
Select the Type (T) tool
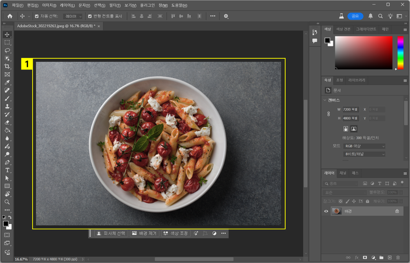[7, 170]
